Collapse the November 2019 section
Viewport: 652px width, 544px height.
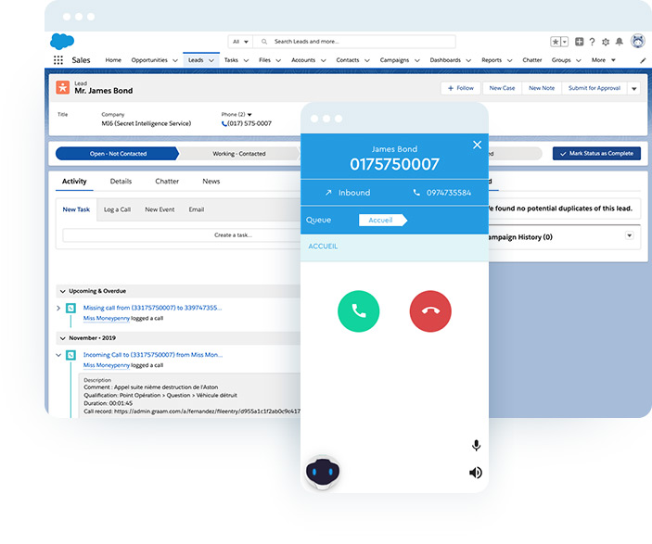63,338
